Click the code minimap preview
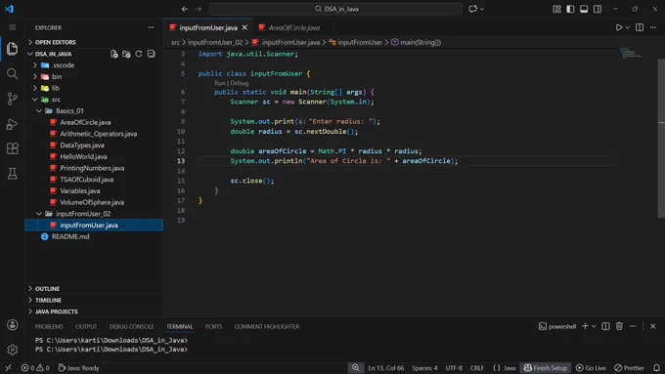This screenshot has height=374, width=665. pyautogui.click(x=631, y=54)
